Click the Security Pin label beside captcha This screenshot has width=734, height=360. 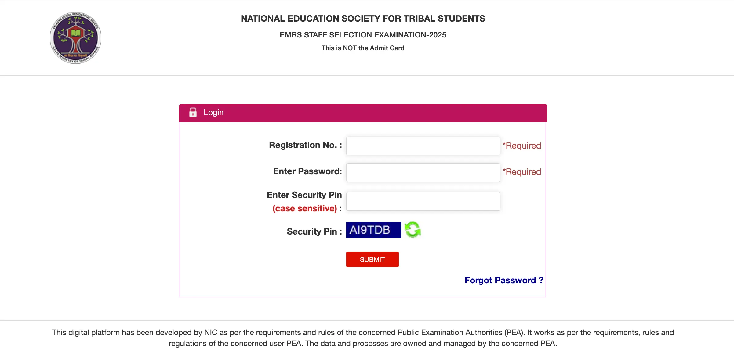point(314,231)
